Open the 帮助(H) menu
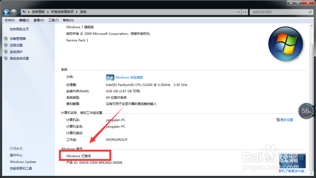The width and height of the screenshot is (316, 178). point(68,20)
